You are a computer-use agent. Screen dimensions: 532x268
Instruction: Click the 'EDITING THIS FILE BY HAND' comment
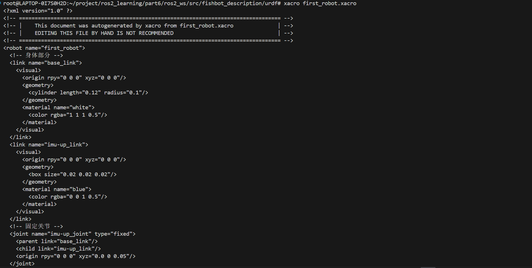coord(104,33)
